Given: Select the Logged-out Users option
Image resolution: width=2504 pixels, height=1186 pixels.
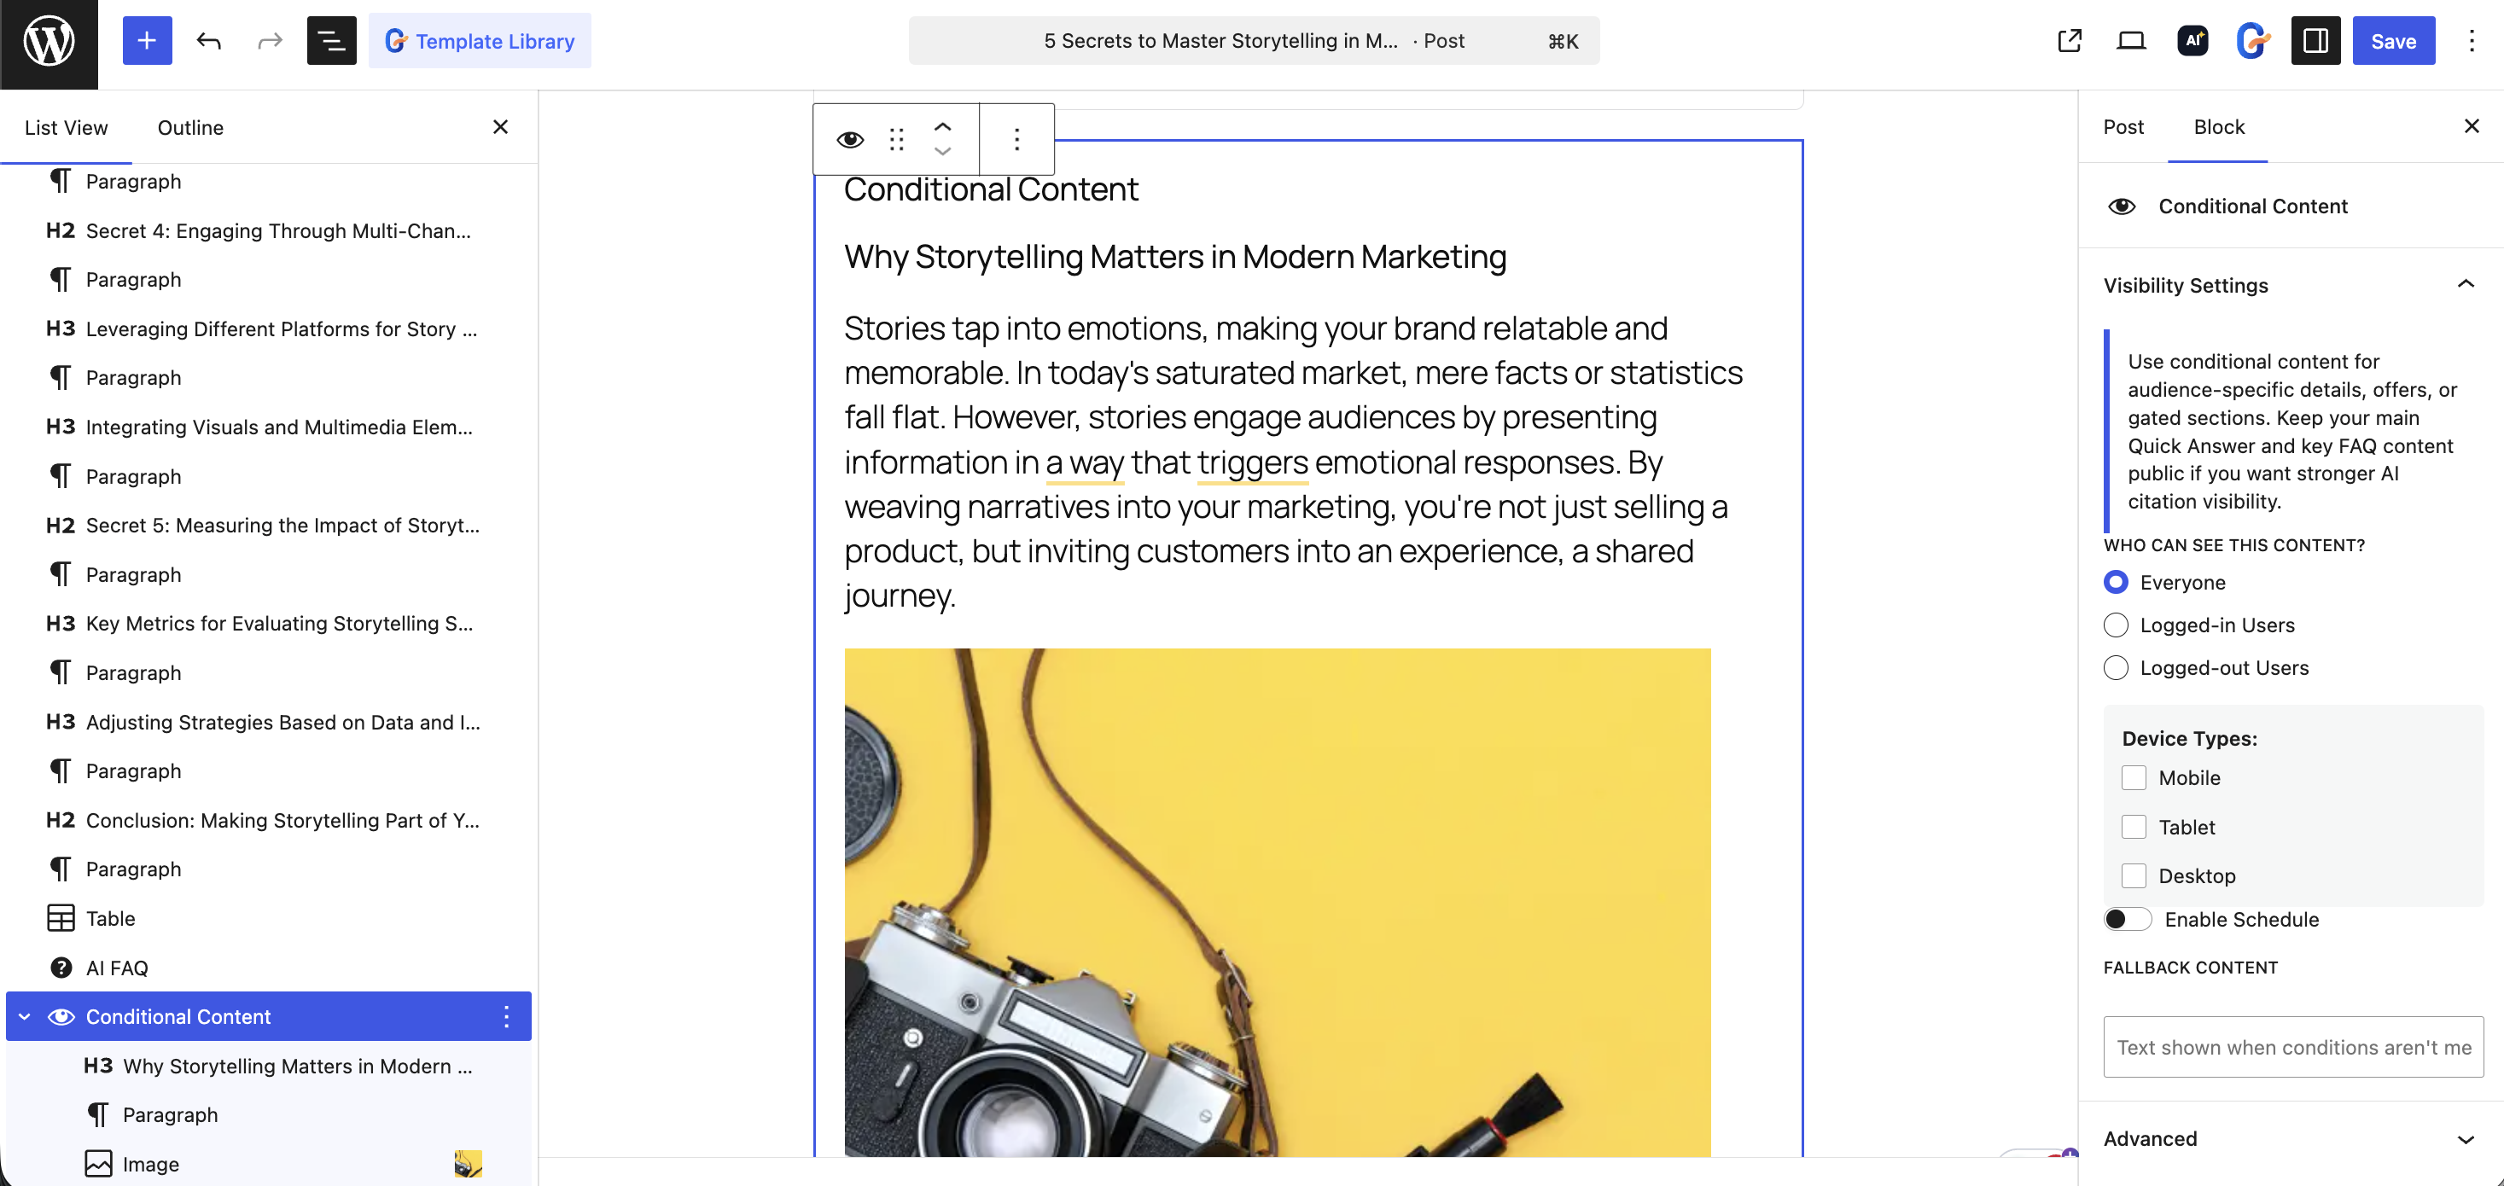Looking at the screenshot, I should tap(2115, 668).
